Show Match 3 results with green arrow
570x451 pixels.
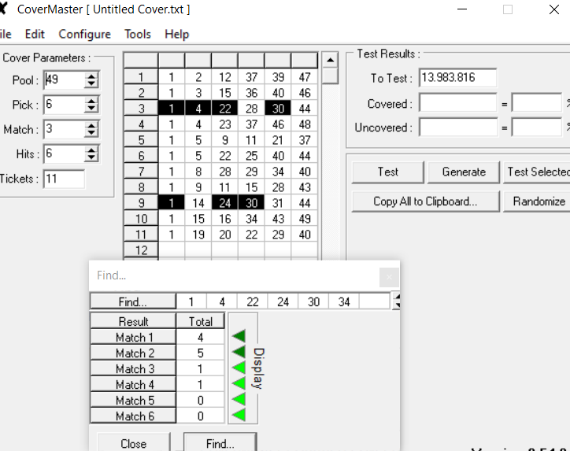click(x=239, y=368)
